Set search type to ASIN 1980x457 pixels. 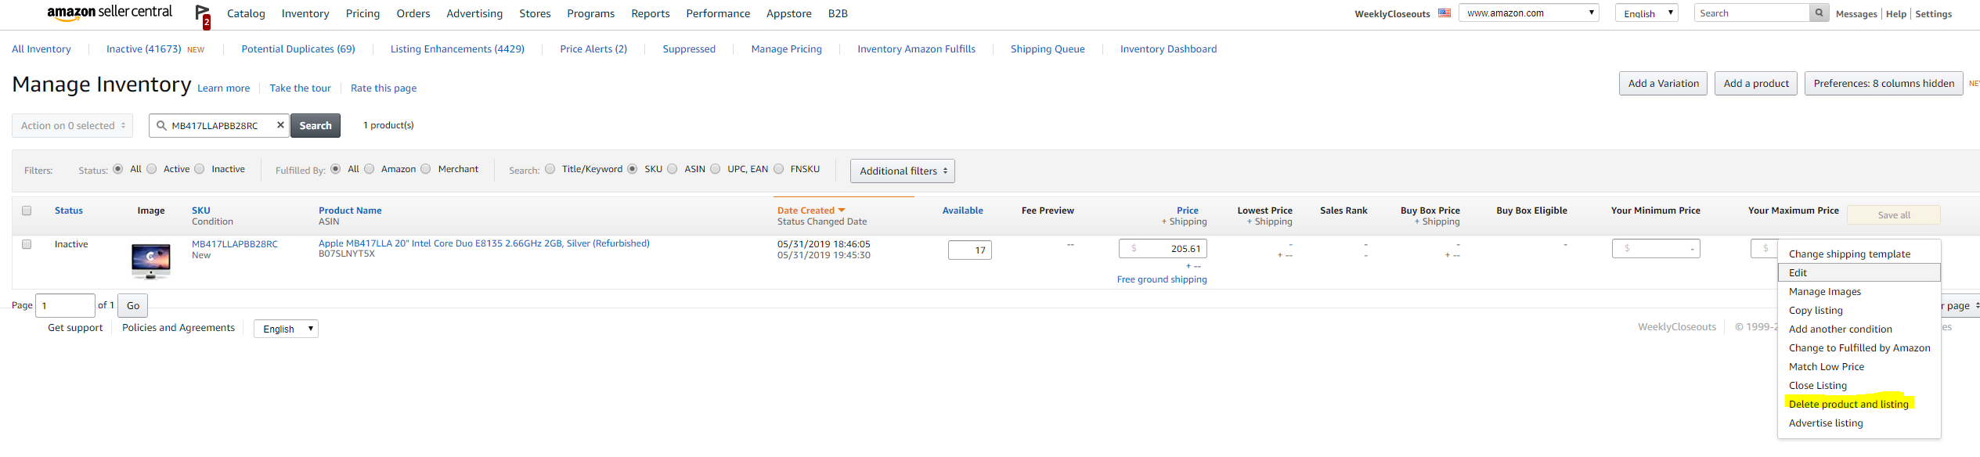point(673,169)
